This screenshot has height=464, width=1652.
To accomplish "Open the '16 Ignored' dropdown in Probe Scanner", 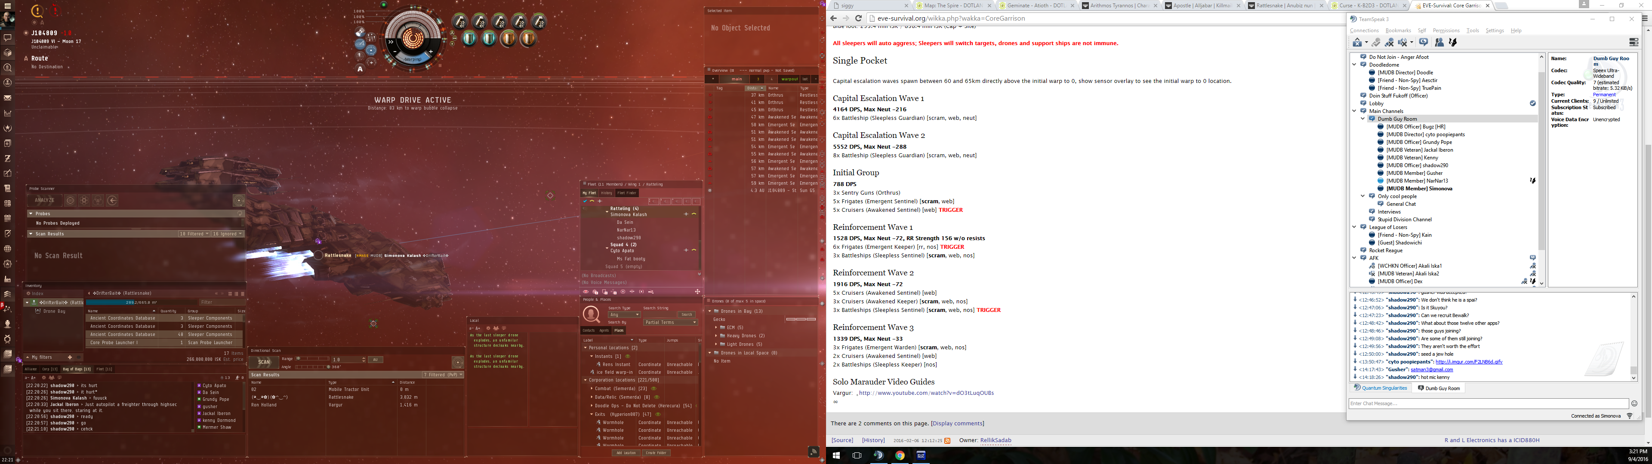I will [x=228, y=234].
